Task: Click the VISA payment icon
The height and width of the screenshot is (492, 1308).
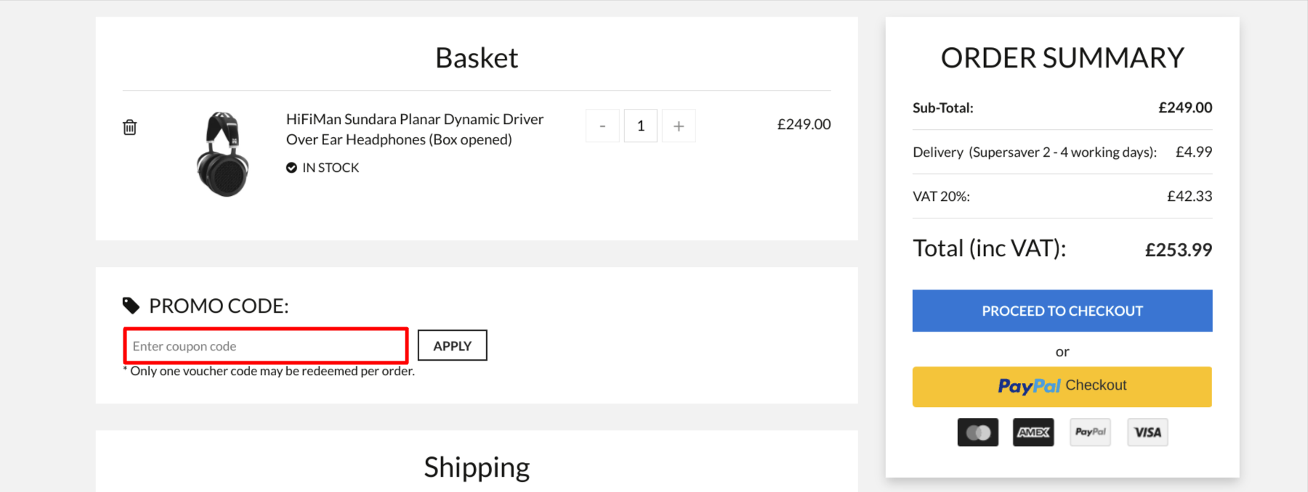Action: 1147,432
